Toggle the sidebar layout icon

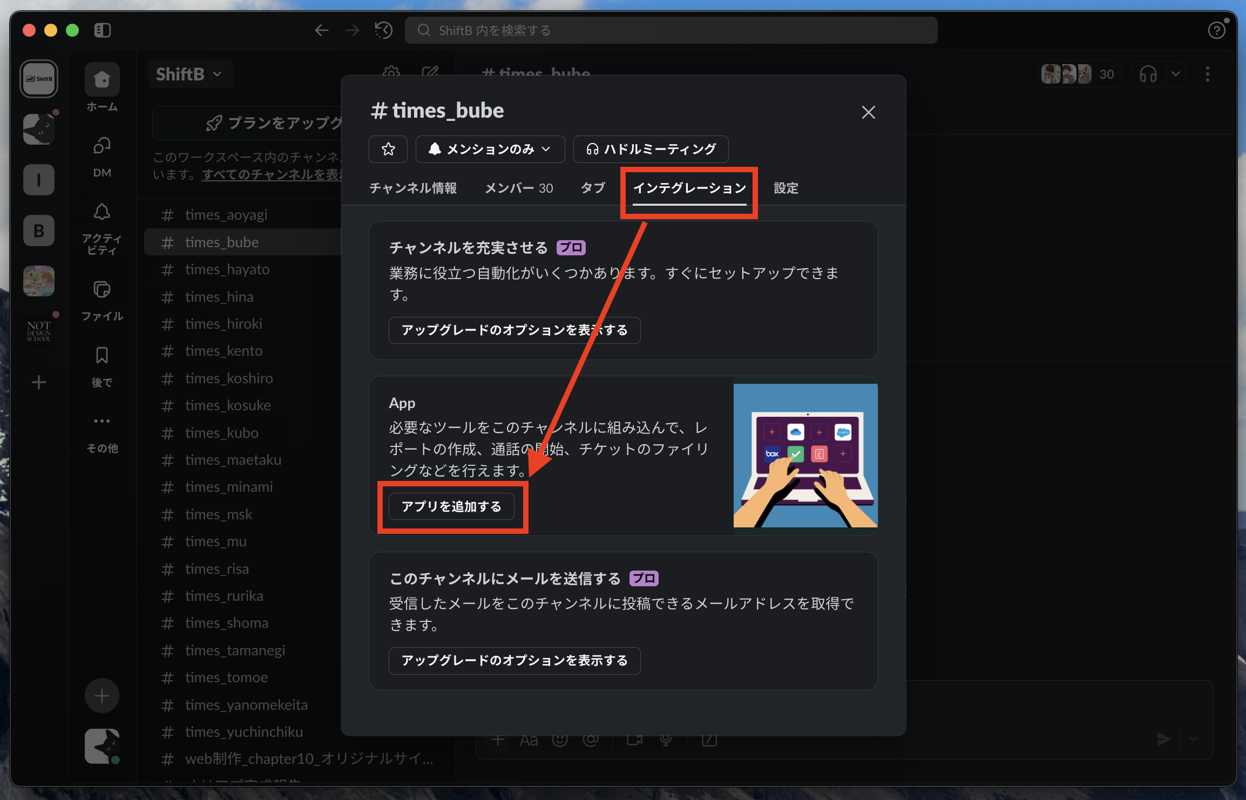tap(102, 30)
